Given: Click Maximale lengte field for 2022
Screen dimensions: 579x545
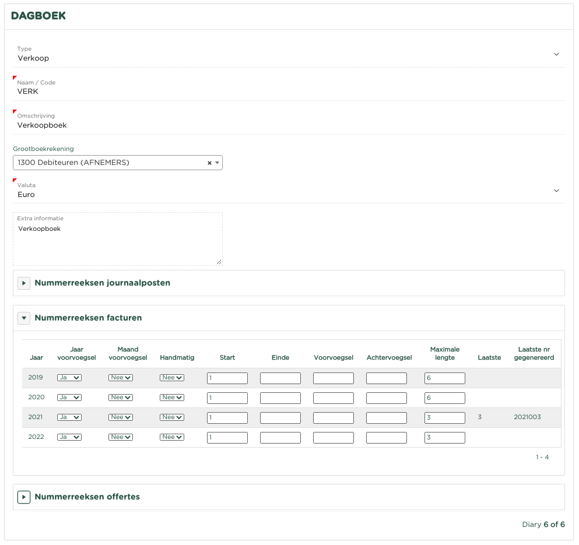Looking at the screenshot, I should pyautogui.click(x=445, y=438).
